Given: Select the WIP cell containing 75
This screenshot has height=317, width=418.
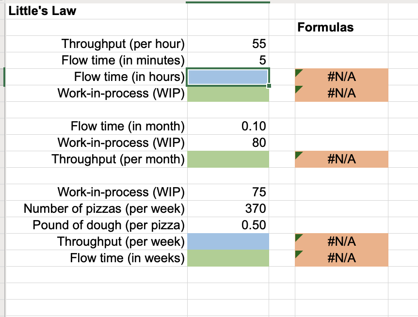Looking at the screenshot, I should click(x=228, y=192).
